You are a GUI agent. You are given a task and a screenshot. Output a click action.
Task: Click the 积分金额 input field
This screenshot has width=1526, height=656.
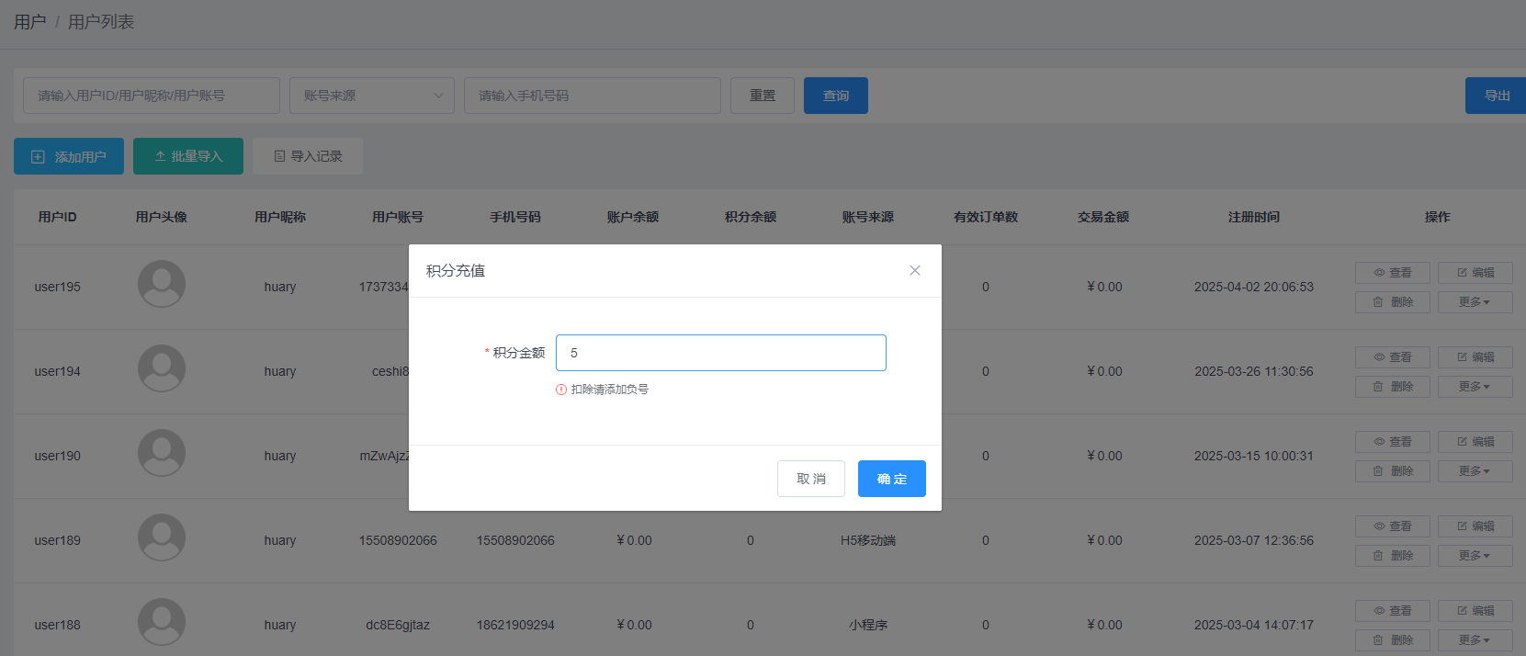tap(720, 353)
